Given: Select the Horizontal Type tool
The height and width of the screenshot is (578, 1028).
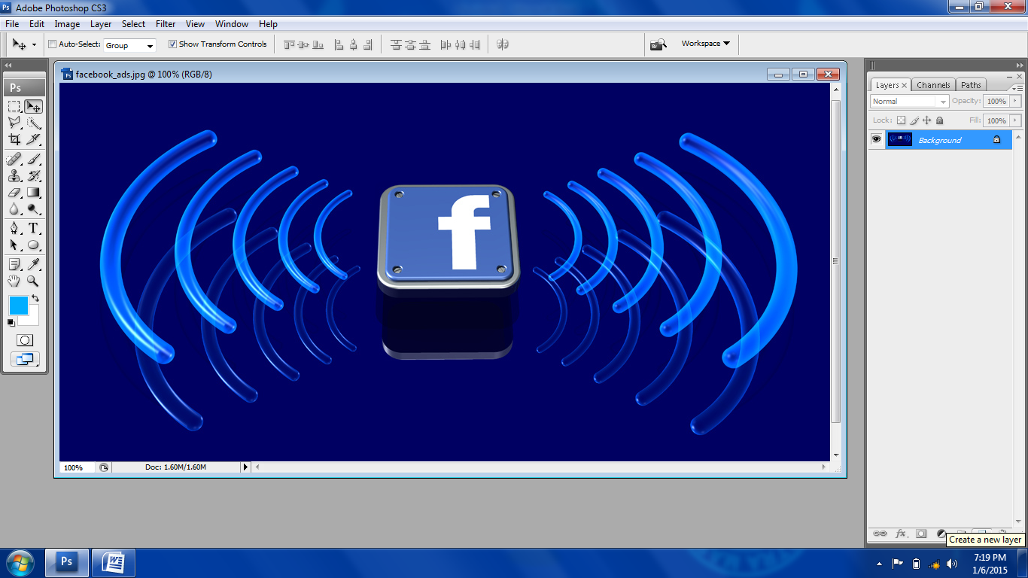Looking at the screenshot, I should coord(34,229).
